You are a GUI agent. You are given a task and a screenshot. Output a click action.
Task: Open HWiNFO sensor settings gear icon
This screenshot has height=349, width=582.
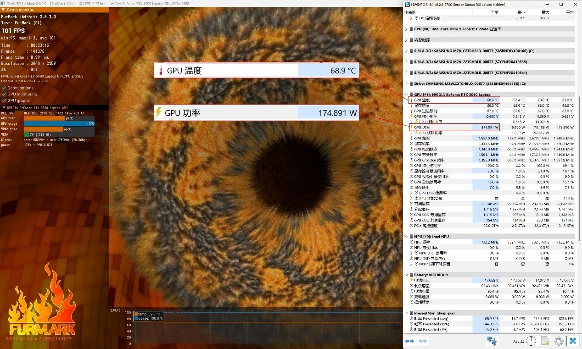pos(559,341)
